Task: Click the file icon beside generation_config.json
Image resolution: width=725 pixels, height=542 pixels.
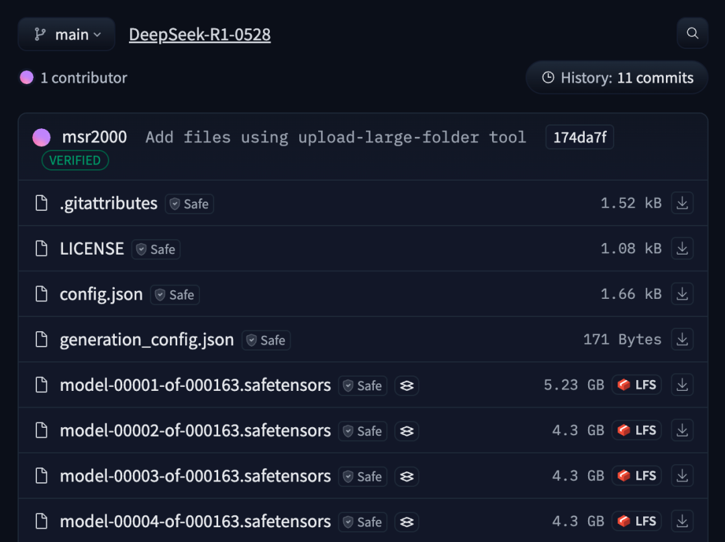Action: [42, 339]
